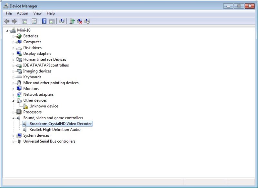The width and height of the screenshot is (258, 188).
Task: Click the Uninstall device icon with red X
Action: coord(79,21)
